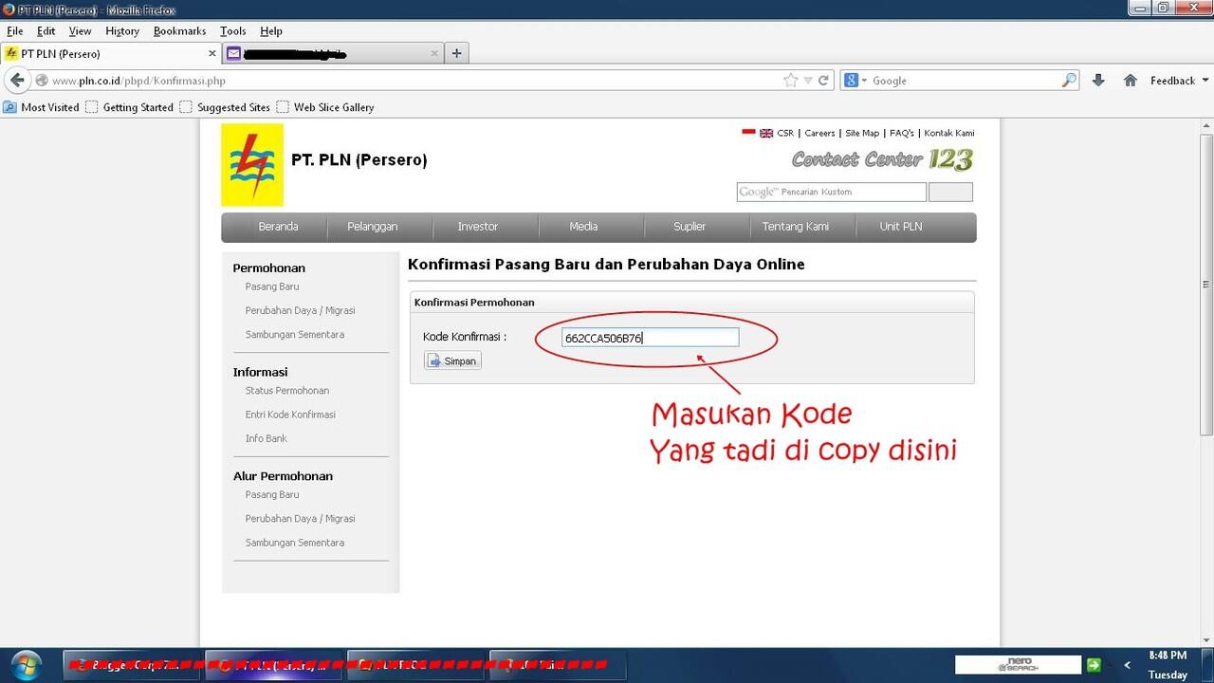The height and width of the screenshot is (683, 1214).
Task: Open the Most Visited bookmarks folder
Action: coord(42,107)
